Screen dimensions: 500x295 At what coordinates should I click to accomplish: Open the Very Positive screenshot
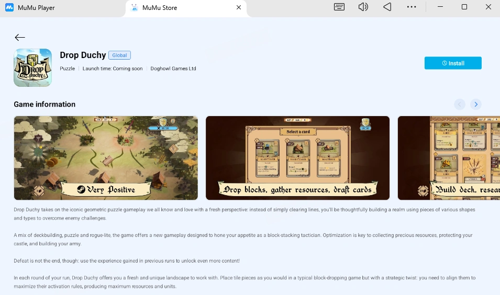tap(106, 158)
